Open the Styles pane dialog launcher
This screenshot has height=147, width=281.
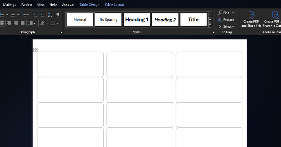213,32
